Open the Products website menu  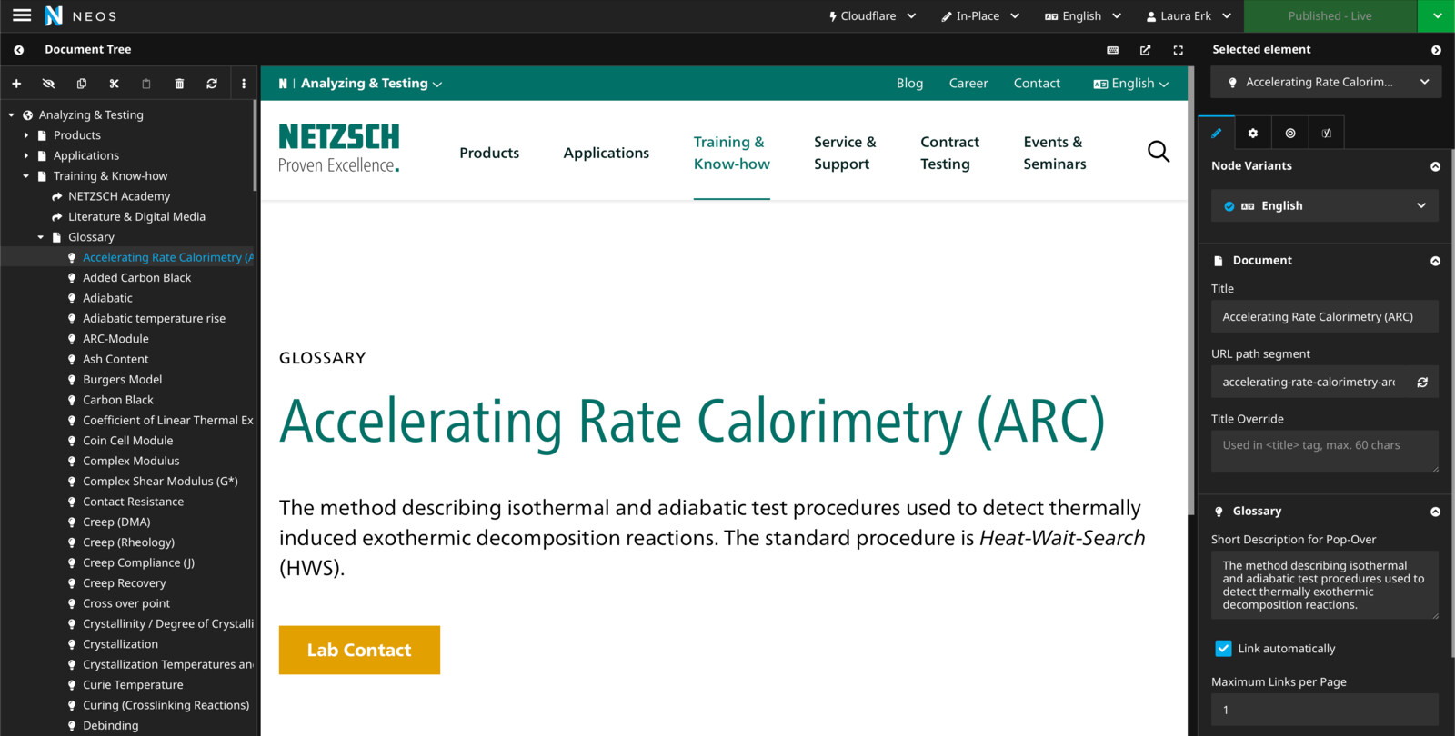[489, 153]
